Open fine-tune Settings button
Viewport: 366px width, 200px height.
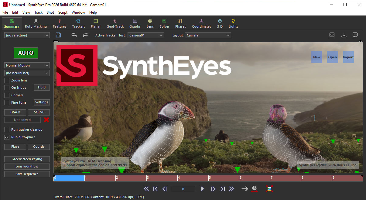[42, 102]
